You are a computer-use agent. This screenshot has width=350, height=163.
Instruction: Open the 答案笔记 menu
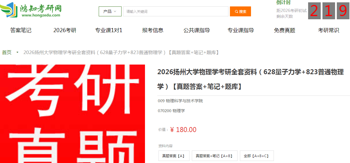[x=21, y=30]
